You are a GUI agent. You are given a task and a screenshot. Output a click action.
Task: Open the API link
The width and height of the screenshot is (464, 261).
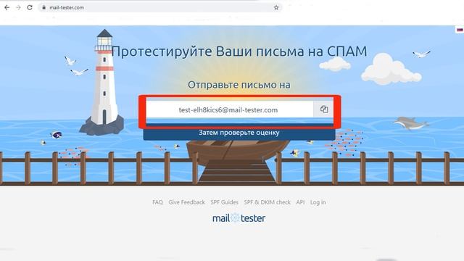click(x=300, y=202)
